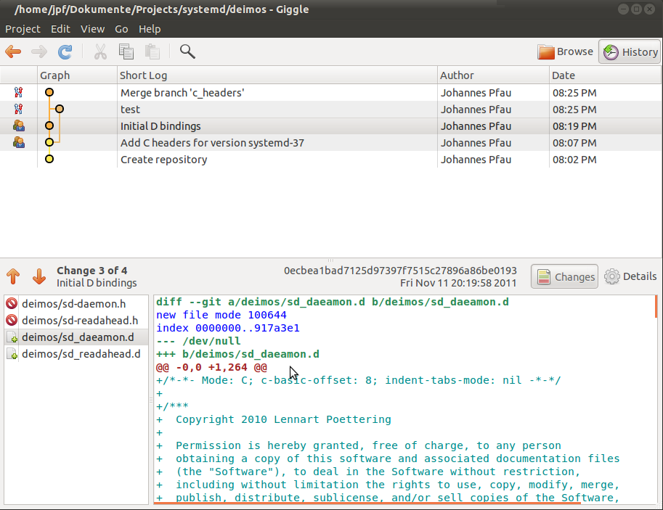The image size is (663, 510).
Task: Click the Paste icon
Action: point(152,52)
